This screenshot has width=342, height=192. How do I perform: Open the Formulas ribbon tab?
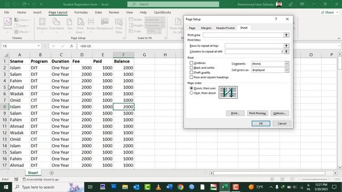pos(81,12)
